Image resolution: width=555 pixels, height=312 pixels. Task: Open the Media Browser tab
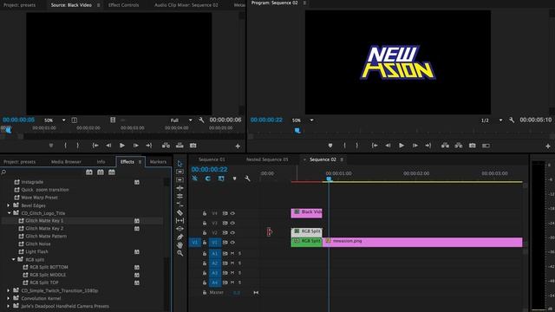coord(66,162)
